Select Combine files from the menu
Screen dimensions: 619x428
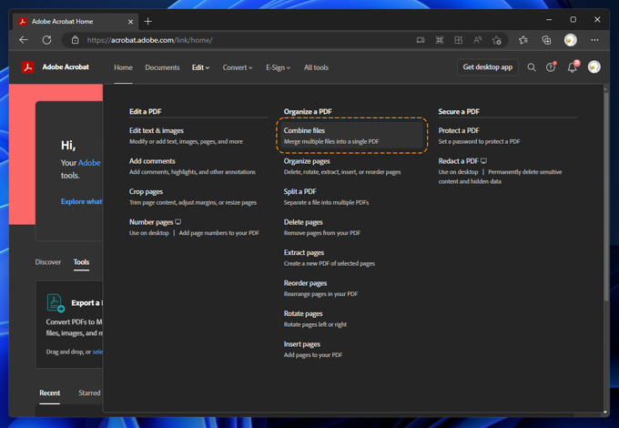tap(304, 131)
